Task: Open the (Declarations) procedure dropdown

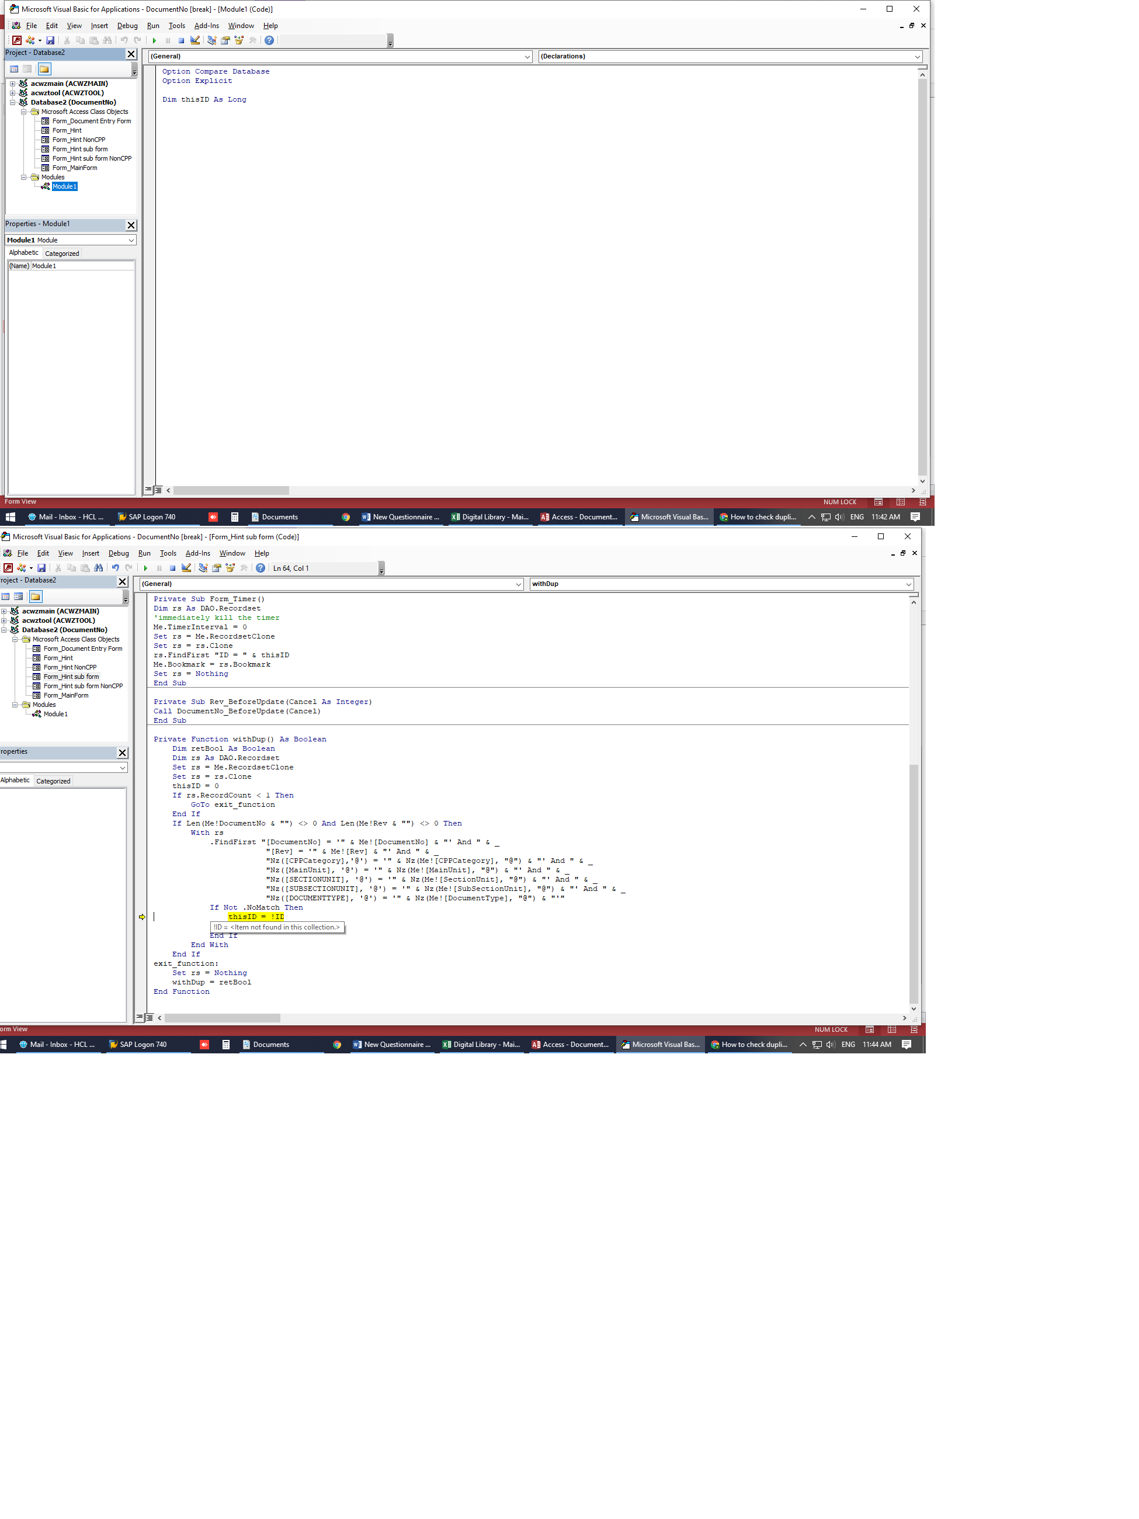Action: click(x=917, y=56)
